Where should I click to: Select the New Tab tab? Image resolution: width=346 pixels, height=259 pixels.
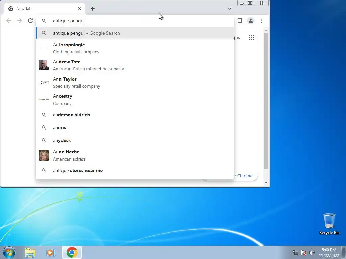pos(45,9)
